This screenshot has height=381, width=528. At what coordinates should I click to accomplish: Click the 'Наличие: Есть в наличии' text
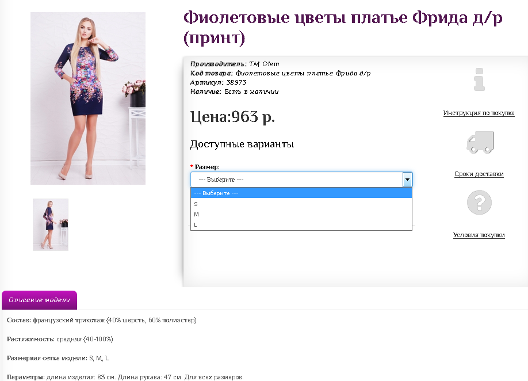click(234, 92)
